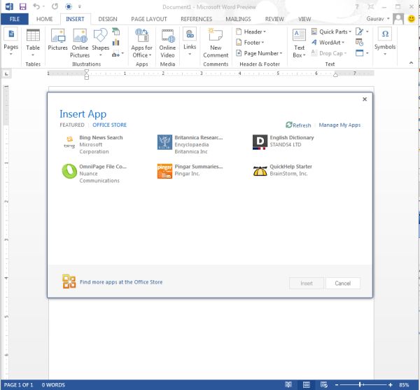Image resolution: width=420 pixels, height=390 pixels.
Task: Click the Refresh link in Insert App
Action: pyautogui.click(x=298, y=125)
